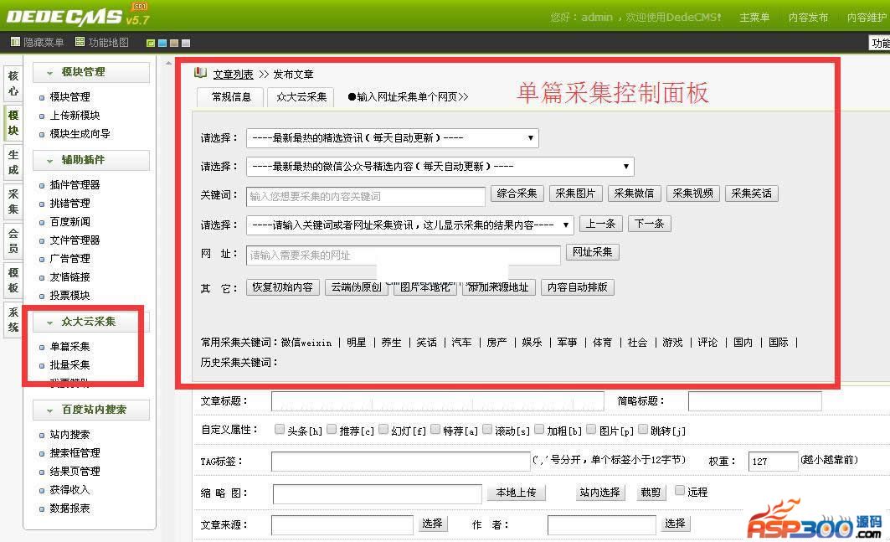Switch to 常规信息 tab
The width and height of the screenshot is (890, 542).
231,97
